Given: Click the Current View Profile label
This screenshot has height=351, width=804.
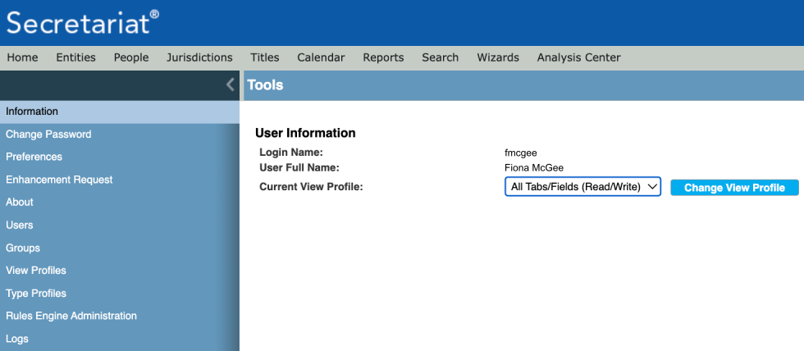Looking at the screenshot, I should tap(311, 187).
